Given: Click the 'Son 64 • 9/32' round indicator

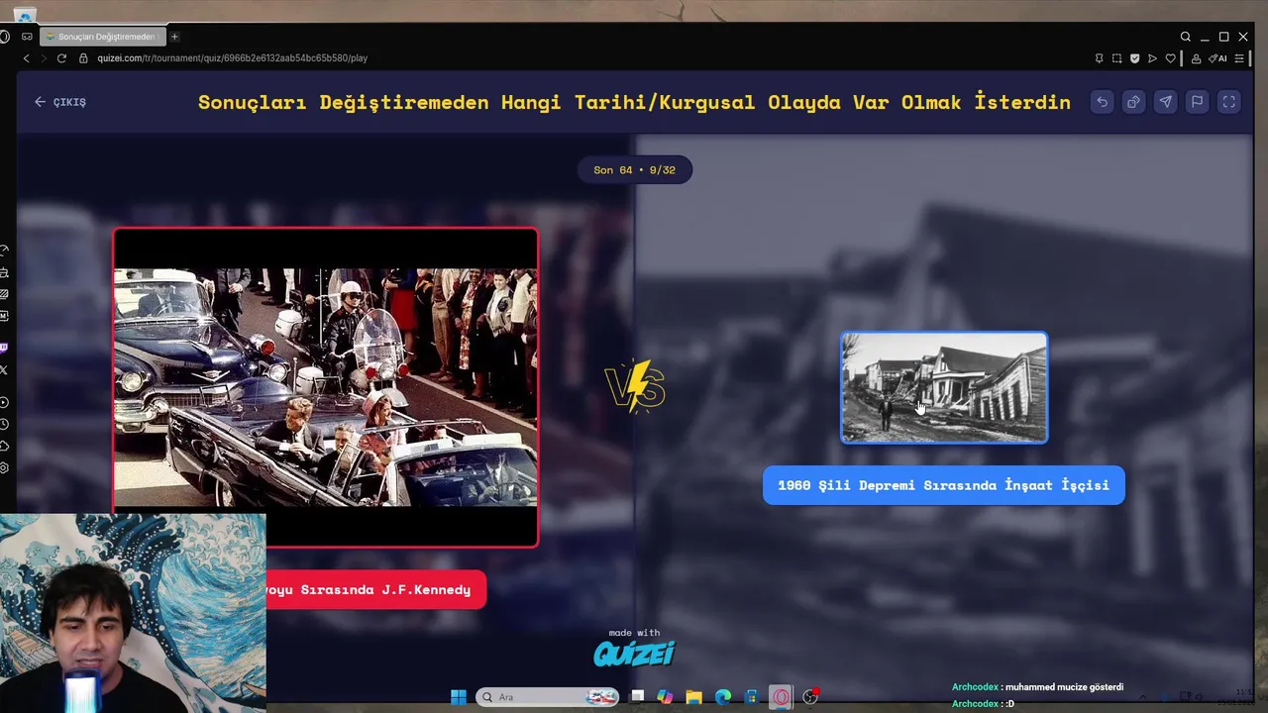Looking at the screenshot, I should point(634,170).
